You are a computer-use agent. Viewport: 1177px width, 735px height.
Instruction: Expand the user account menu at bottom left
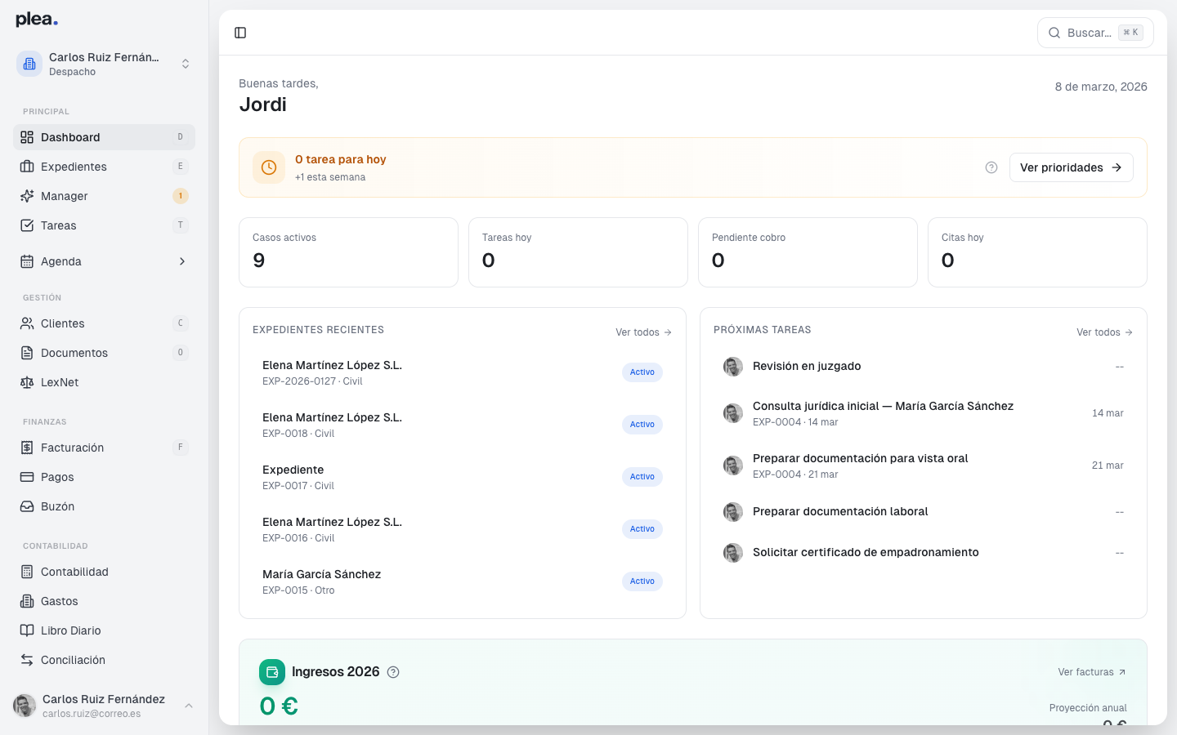[x=105, y=705]
